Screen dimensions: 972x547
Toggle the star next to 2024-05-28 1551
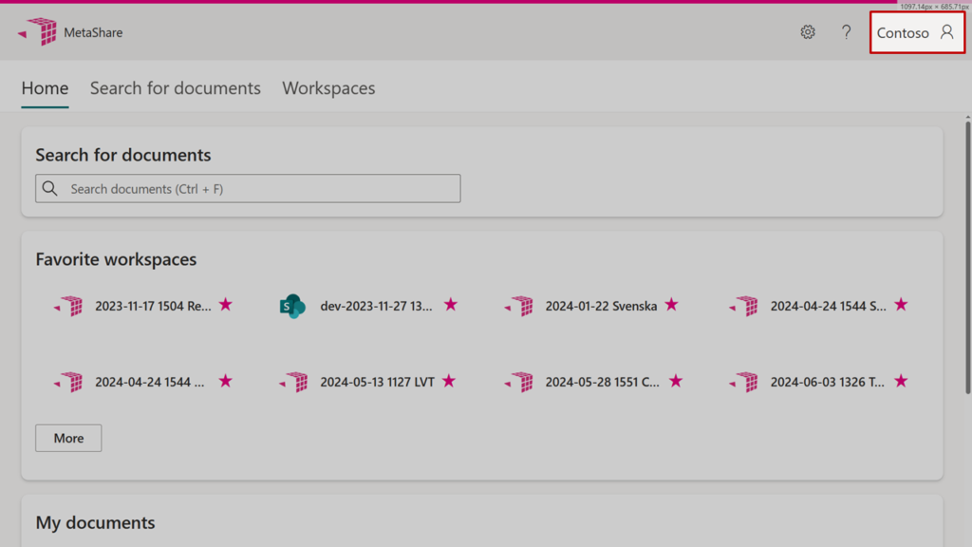click(675, 381)
